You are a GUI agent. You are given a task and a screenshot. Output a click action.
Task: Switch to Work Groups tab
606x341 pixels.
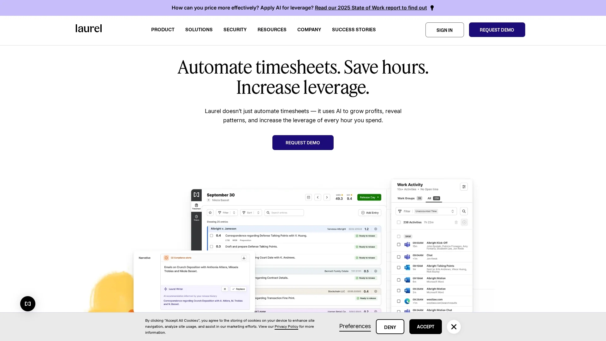[410, 198]
